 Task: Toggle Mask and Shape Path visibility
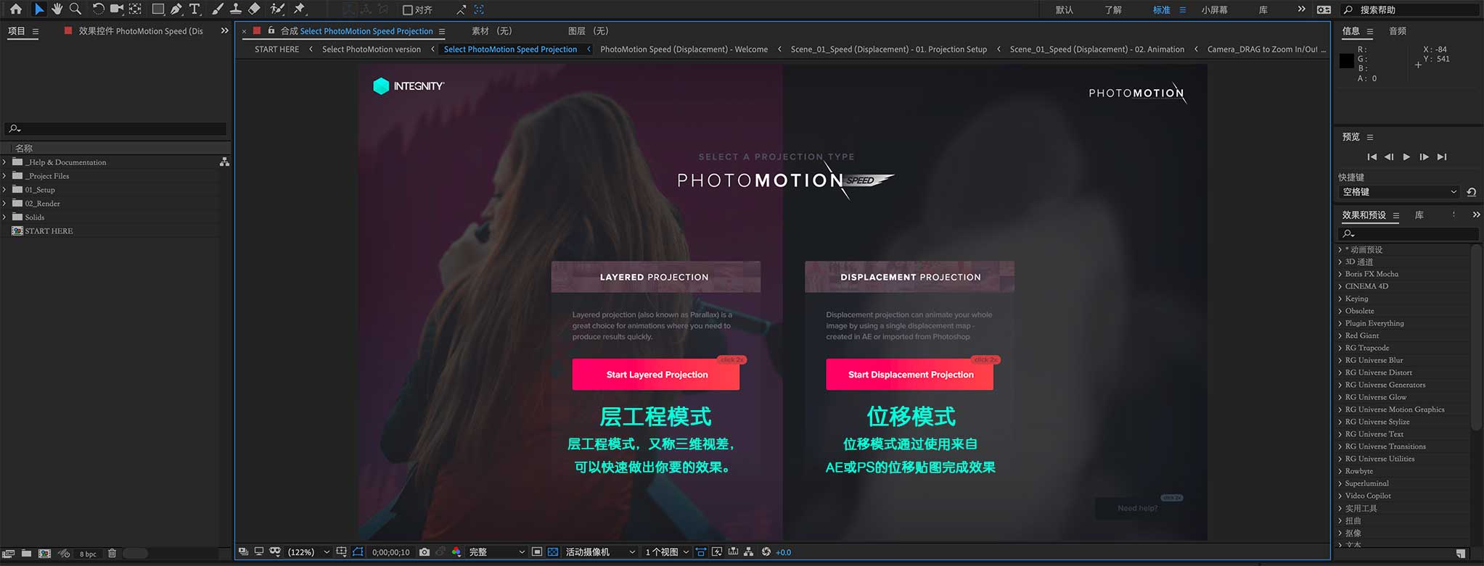coord(358,552)
